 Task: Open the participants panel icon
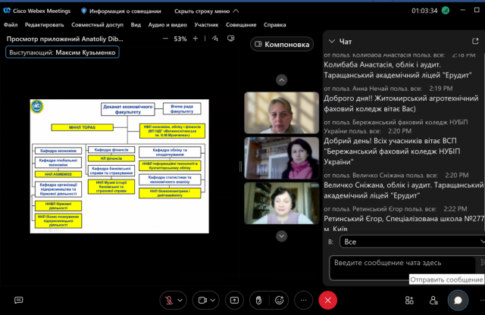pyautogui.click(x=431, y=300)
